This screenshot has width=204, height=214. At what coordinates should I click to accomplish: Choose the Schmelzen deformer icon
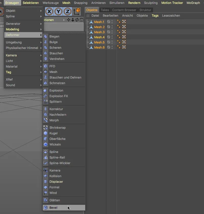[x=45, y=83]
